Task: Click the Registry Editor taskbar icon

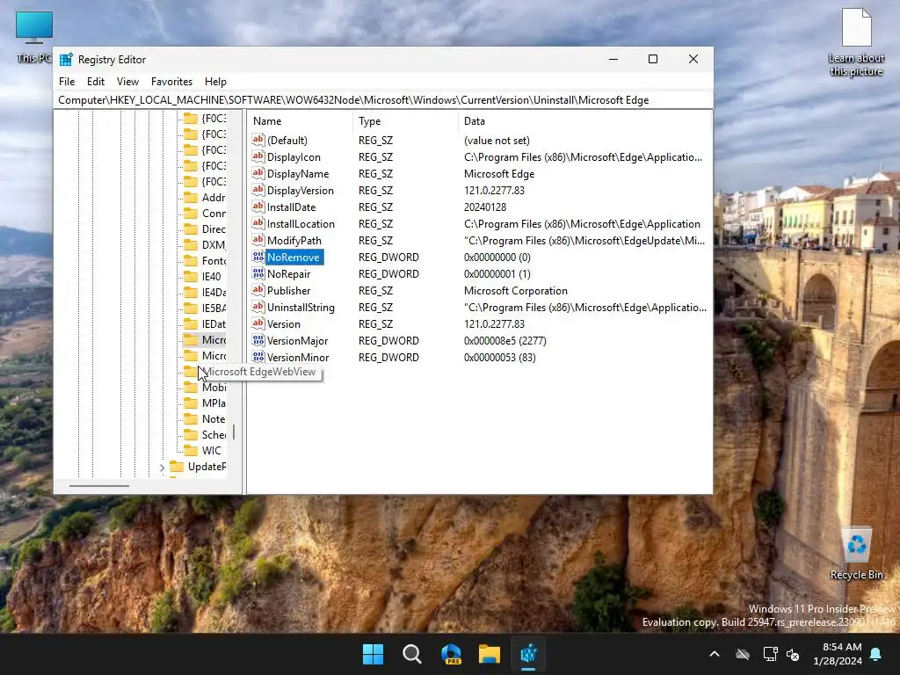Action: [x=528, y=654]
